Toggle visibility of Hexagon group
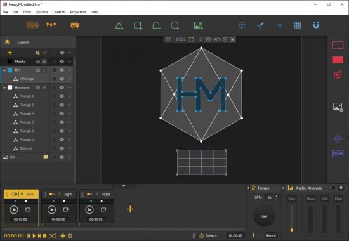Screen dimensions: 349x241 62,88
